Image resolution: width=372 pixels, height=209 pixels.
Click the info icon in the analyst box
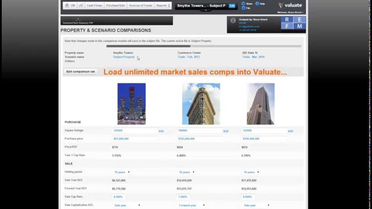233,21
